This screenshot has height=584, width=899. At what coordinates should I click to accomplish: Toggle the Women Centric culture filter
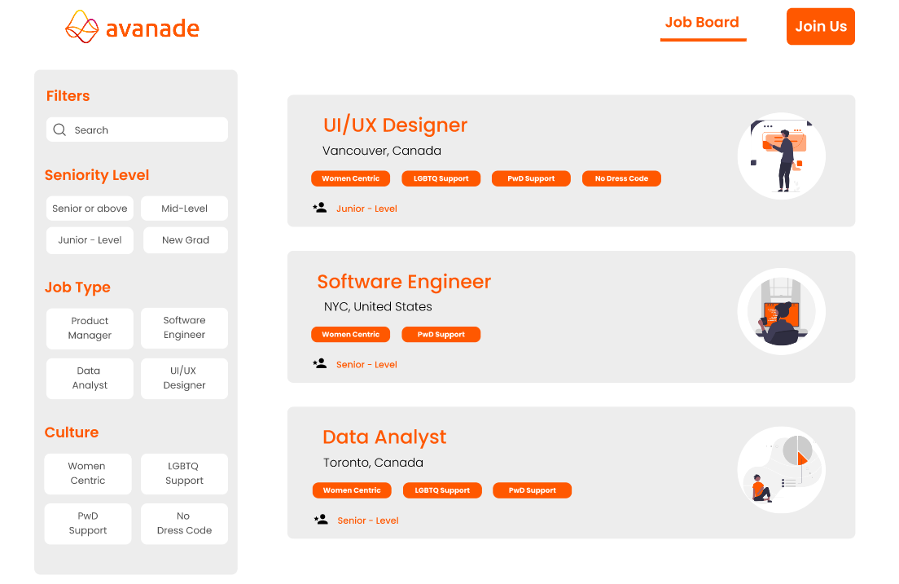click(x=87, y=473)
